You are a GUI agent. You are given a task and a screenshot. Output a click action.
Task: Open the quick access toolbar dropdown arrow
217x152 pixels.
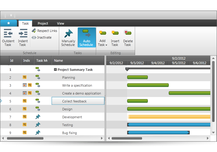11,15
